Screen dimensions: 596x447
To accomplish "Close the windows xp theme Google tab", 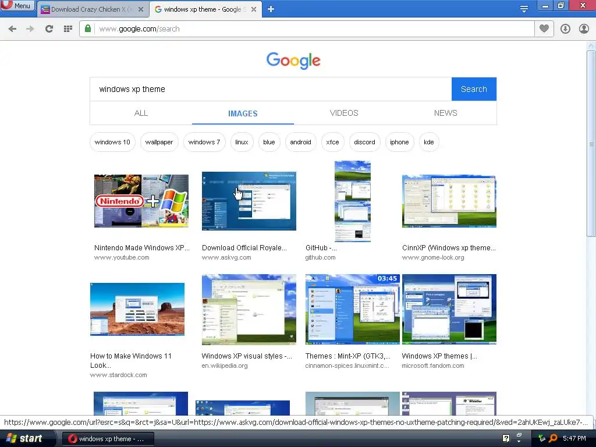I will pyautogui.click(x=254, y=9).
